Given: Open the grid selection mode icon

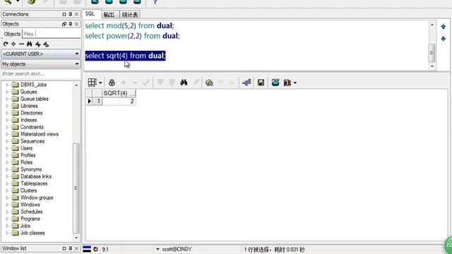Looking at the screenshot, I should tap(93, 83).
